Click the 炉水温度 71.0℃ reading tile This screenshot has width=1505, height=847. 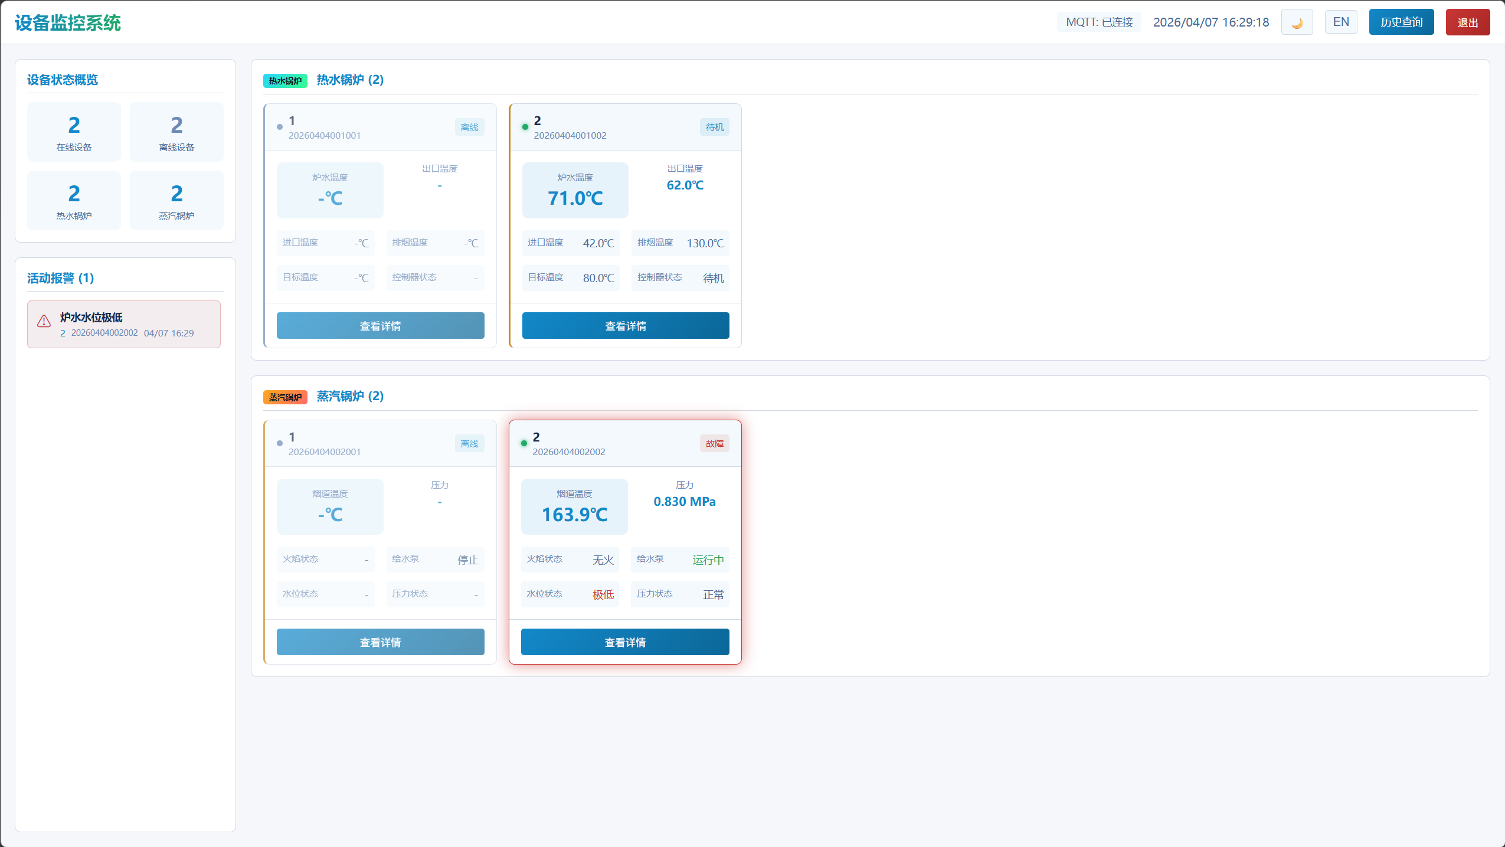(x=575, y=190)
